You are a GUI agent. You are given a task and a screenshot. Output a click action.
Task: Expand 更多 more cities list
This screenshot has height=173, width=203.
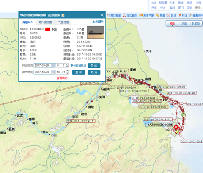[198, 8]
